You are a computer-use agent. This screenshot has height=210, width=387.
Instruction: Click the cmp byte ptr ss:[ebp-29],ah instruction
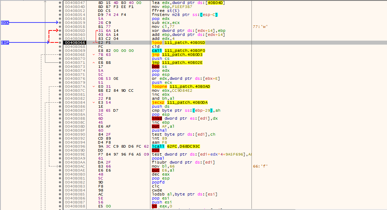[x=186, y=110]
